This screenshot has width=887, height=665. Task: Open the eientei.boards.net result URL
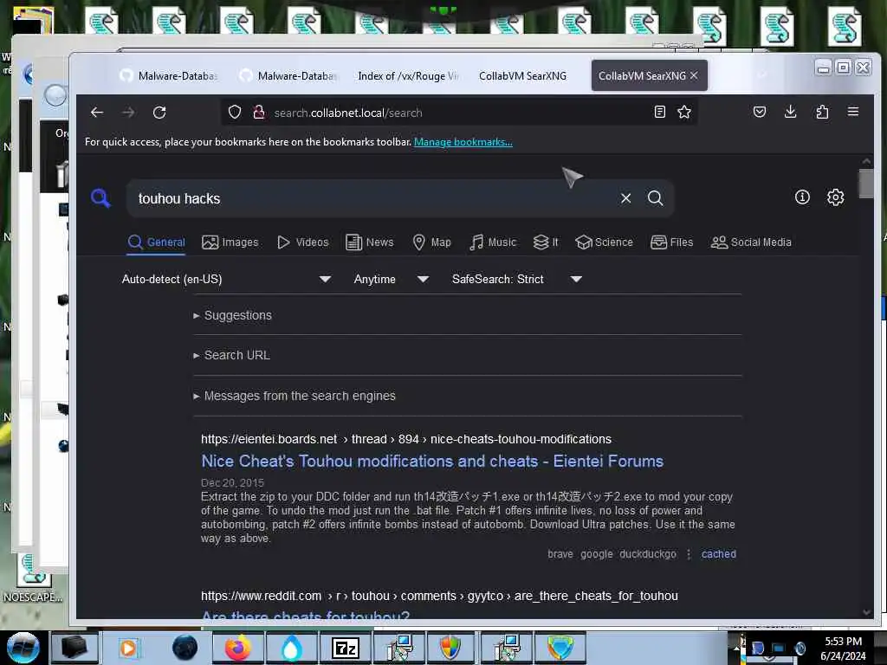[x=406, y=439]
